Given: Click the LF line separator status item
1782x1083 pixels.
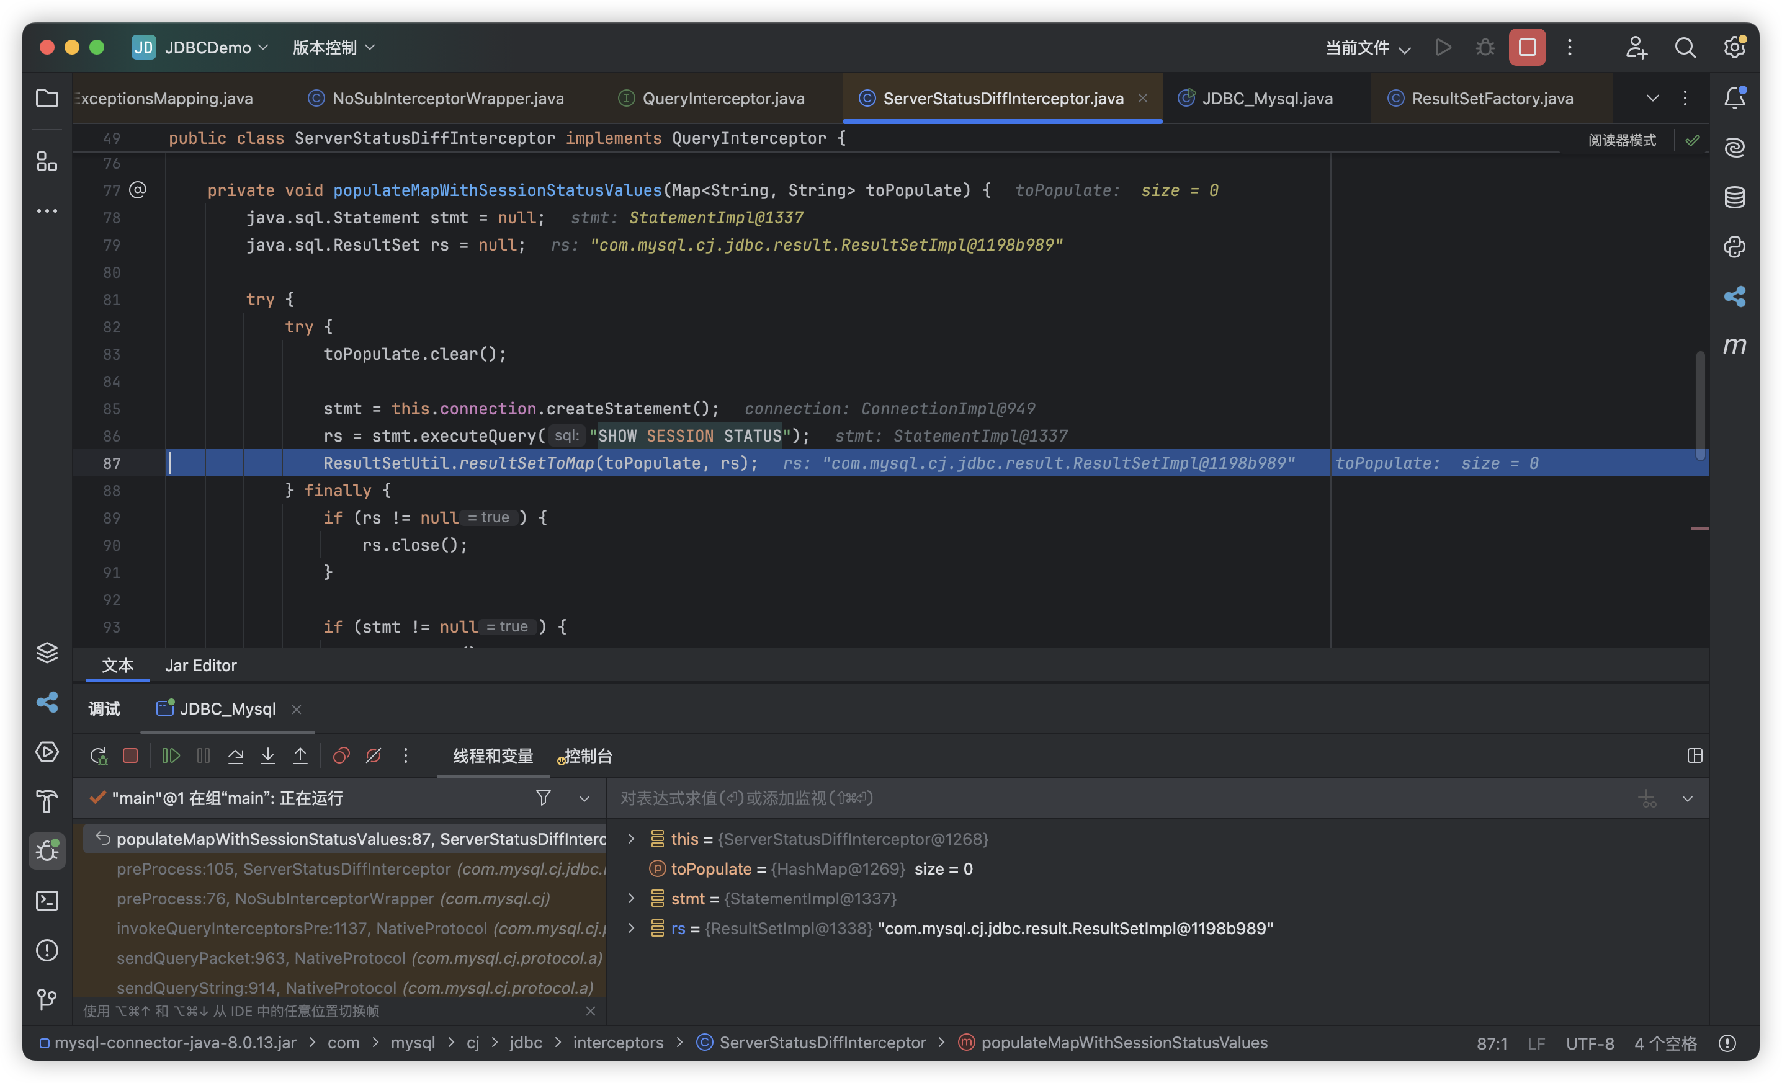Looking at the screenshot, I should (x=1536, y=1043).
